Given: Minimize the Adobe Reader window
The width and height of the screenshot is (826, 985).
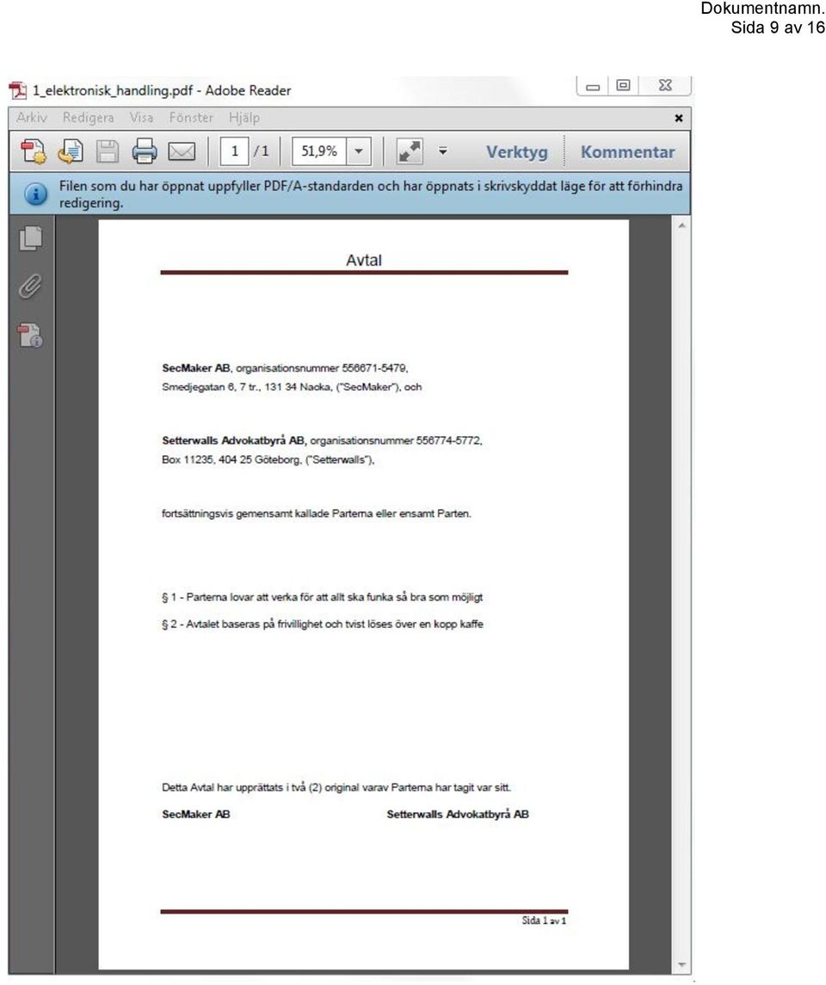Looking at the screenshot, I should (x=593, y=86).
